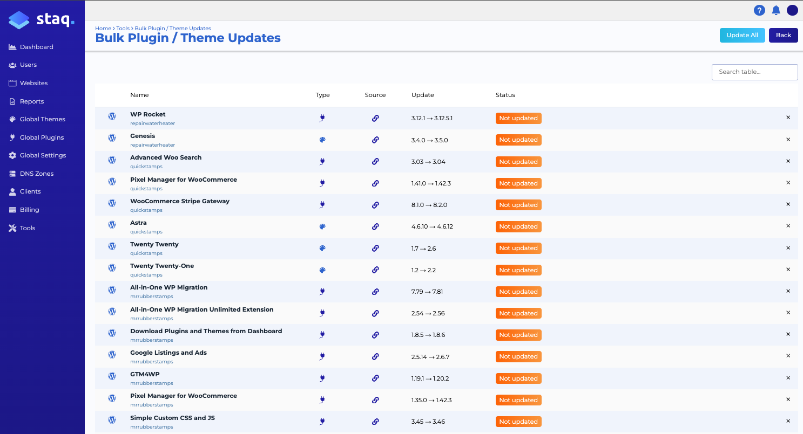Open the source link icon for Genesis
Viewport: 803px width, 434px height.
point(375,140)
